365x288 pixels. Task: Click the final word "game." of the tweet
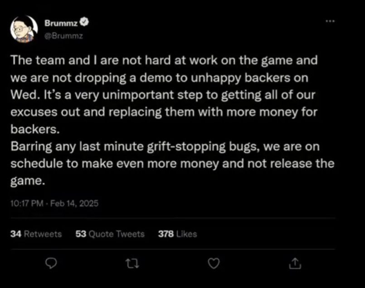pyautogui.click(x=28, y=181)
